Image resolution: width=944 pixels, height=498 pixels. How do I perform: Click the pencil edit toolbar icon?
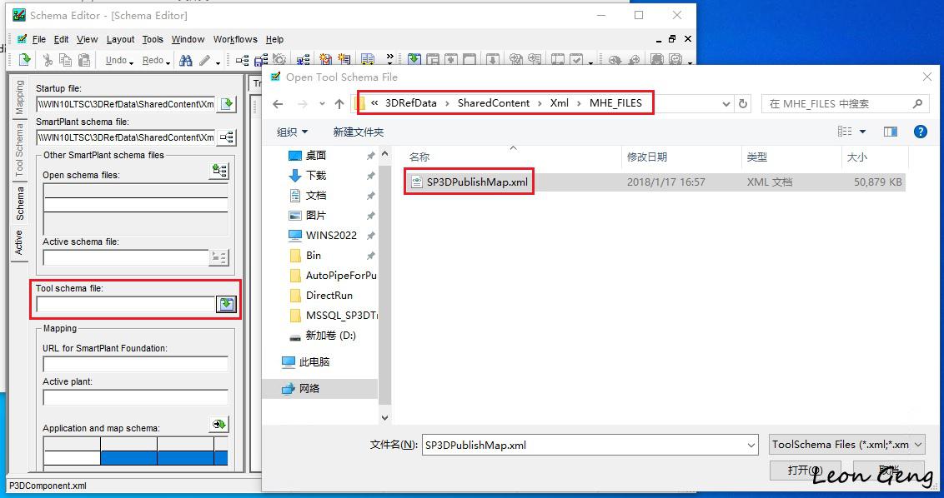click(204, 60)
